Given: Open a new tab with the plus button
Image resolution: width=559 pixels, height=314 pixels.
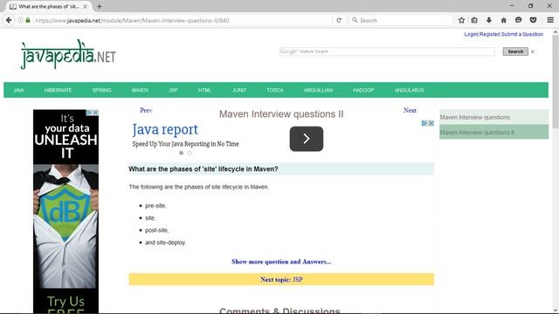Looking at the screenshot, I should point(99,6).
